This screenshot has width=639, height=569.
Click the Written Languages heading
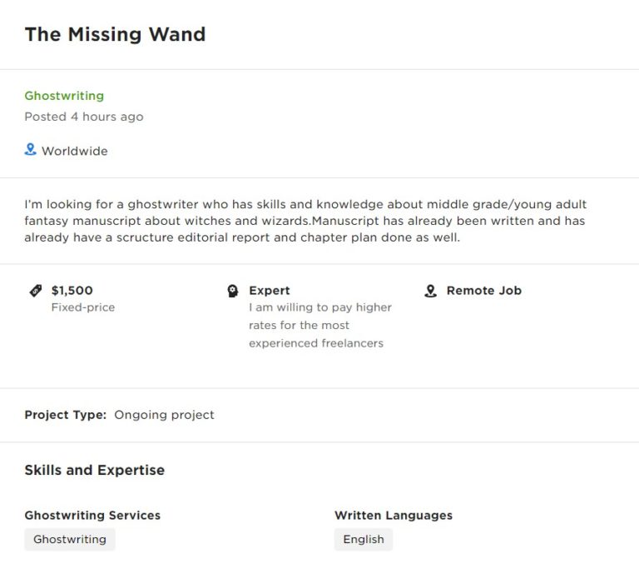click(x=394, y=515)
